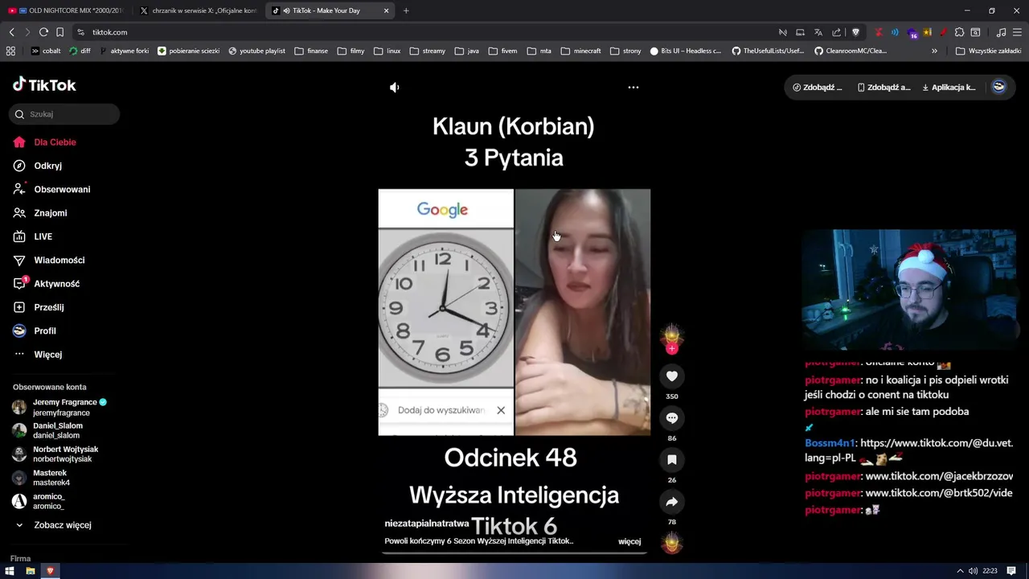This screenshot has width=1029, height=579.
Task: Open the translate page icon in the address bar
Action: (818, 32)
